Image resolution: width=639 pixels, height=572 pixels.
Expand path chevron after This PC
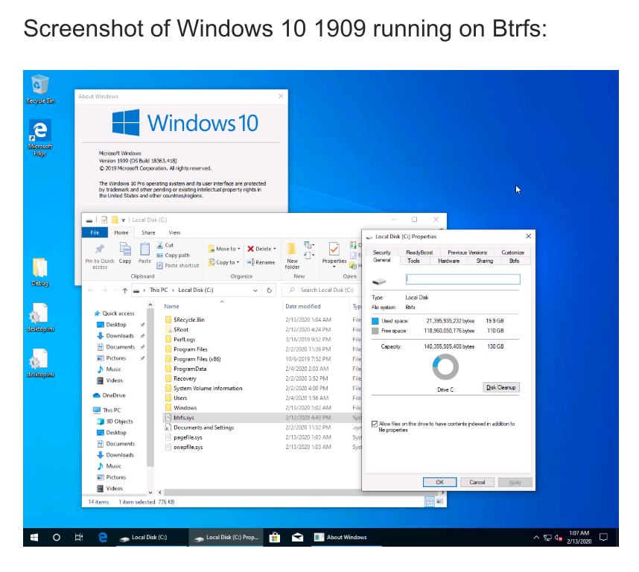tap(174, 290)
